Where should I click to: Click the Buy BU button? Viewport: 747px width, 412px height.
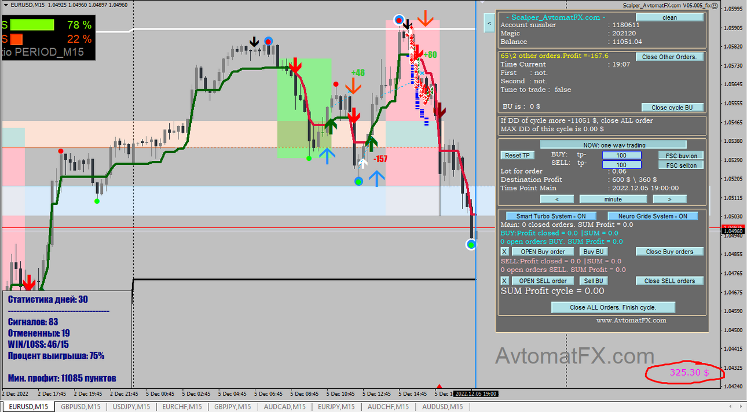point(594,252)
